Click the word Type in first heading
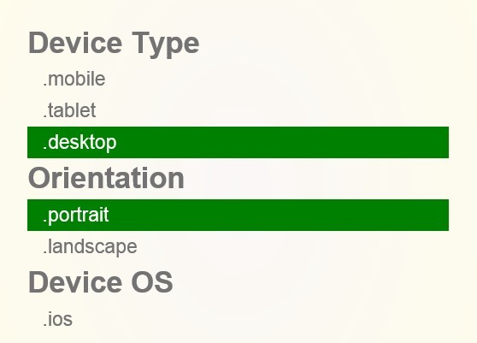The width and height of the screenshot is (477, 343). [166, 45]
